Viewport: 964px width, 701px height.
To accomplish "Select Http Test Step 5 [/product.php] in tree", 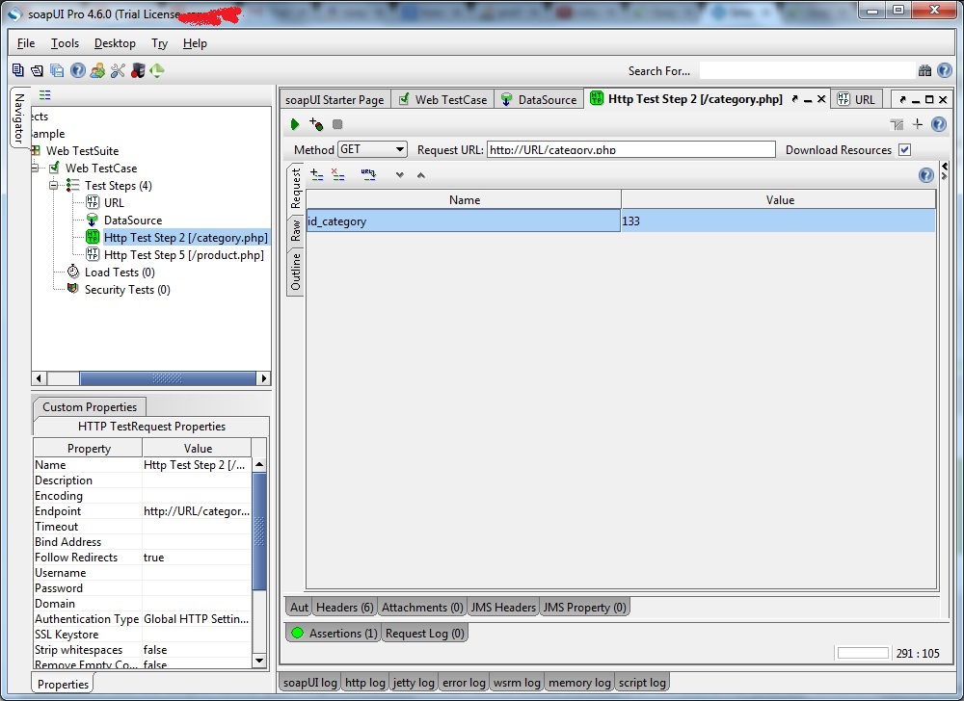I will pos(184,255).
